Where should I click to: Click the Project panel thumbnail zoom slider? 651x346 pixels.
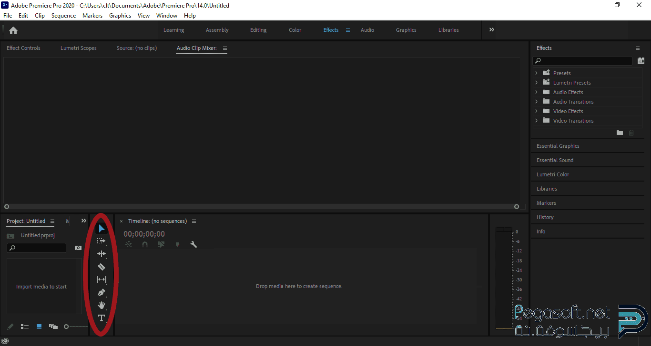pyautogui.click(x=76, y=327)
